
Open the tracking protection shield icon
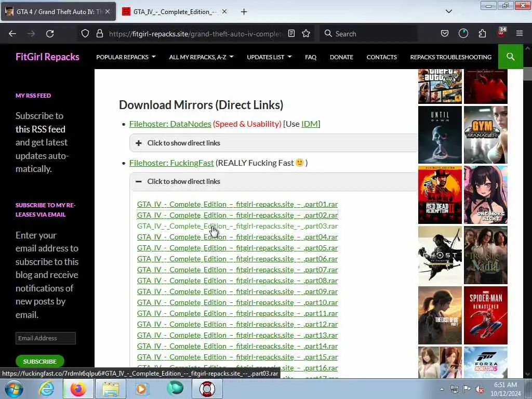(85, 34)
